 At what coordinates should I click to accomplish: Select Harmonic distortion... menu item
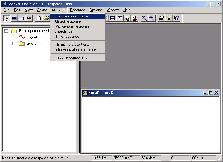(x=72, y=44)
